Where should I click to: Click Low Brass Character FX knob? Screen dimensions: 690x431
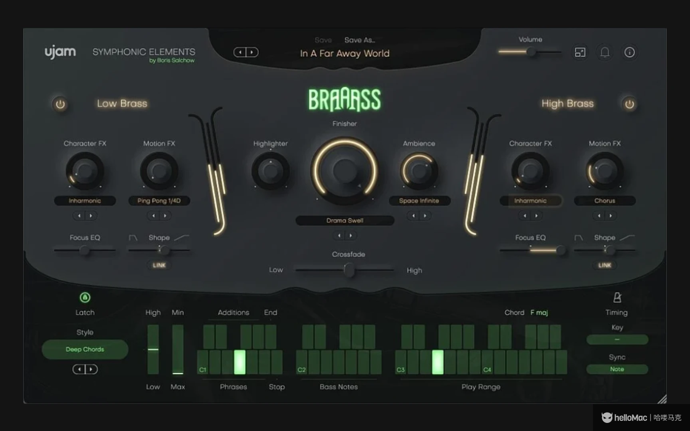click(85, 171)
